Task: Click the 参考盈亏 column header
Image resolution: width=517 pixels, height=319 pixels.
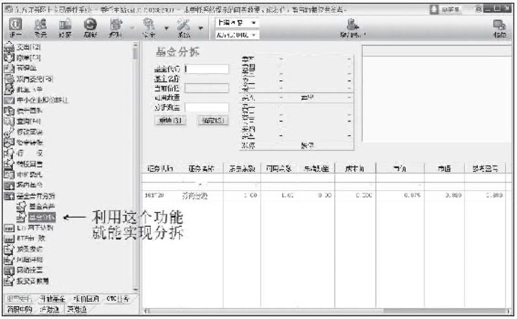Action: tap(485, 169)
